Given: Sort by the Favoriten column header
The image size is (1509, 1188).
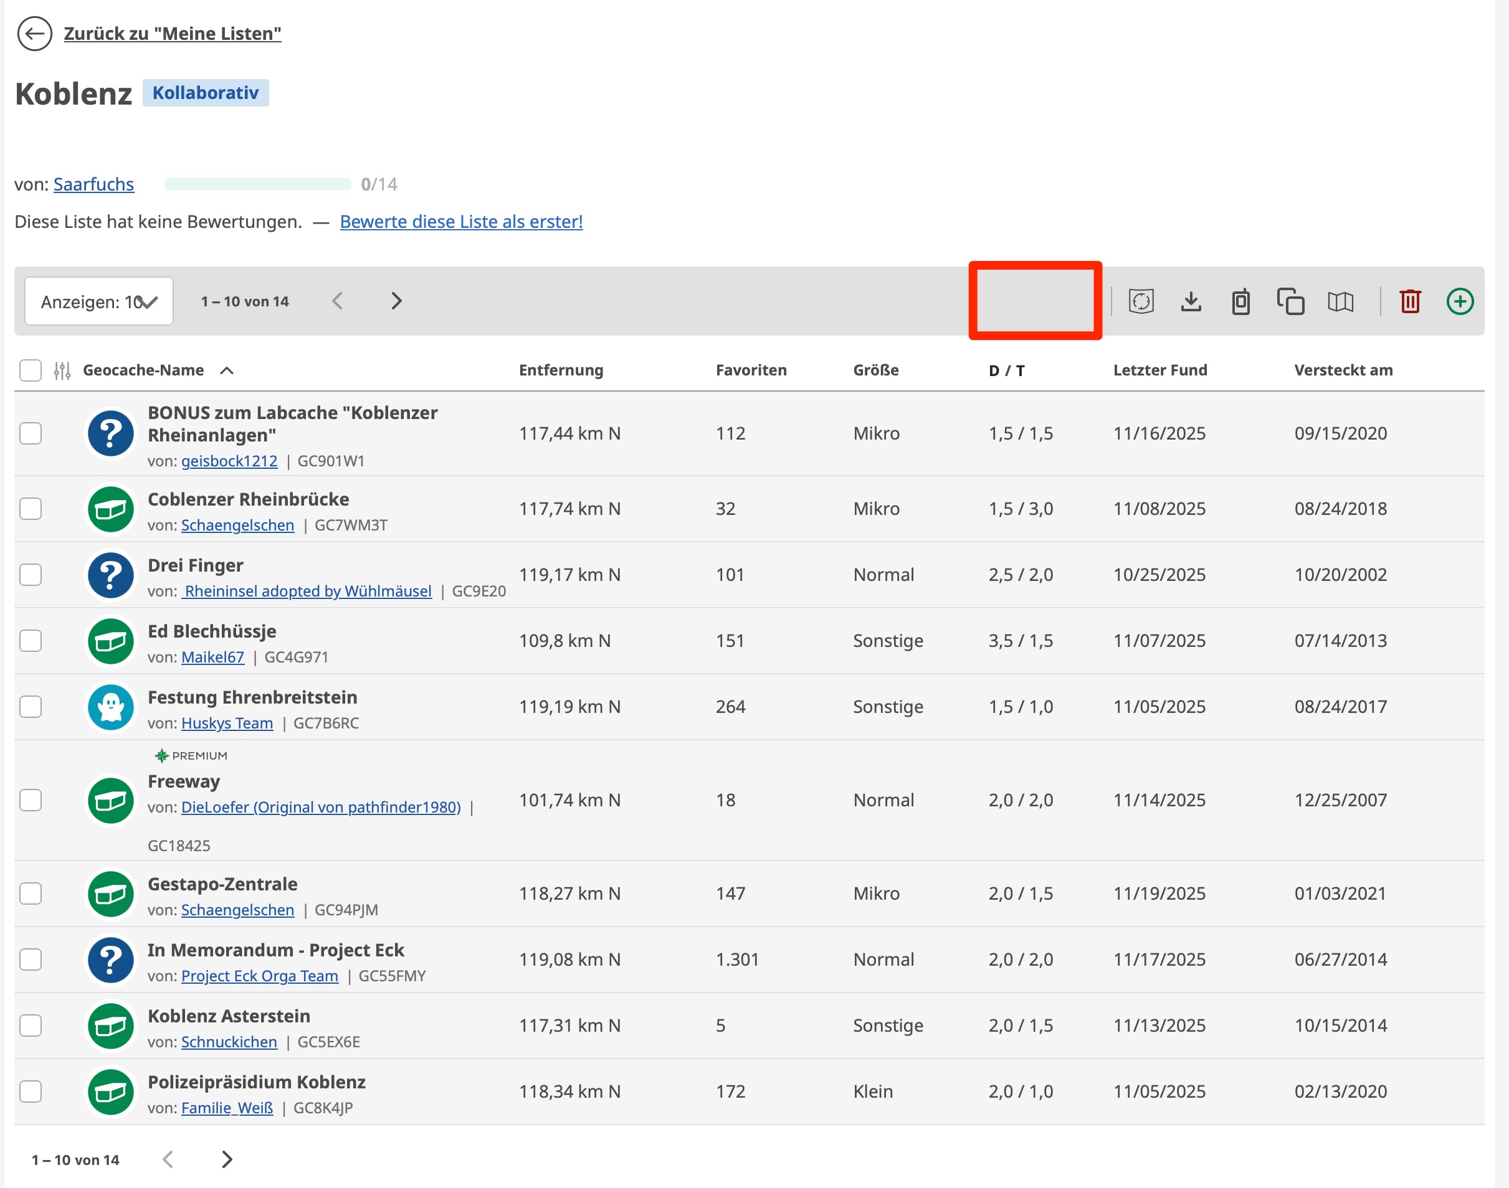Looking at the screenshot, I should pos(750,370).
